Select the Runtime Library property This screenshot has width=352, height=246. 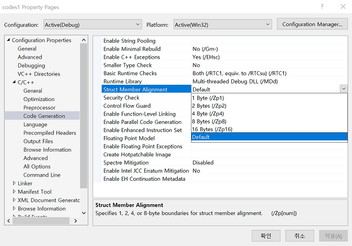coord(122,81)
